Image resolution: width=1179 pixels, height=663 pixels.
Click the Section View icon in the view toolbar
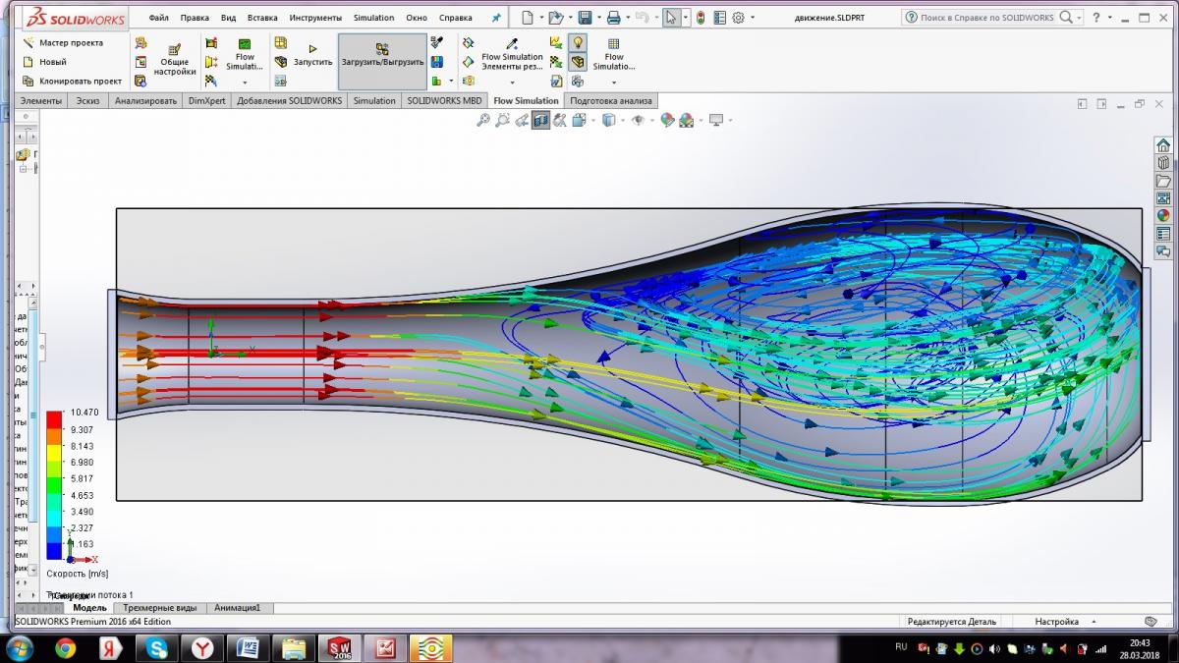(x=540, y=120)
